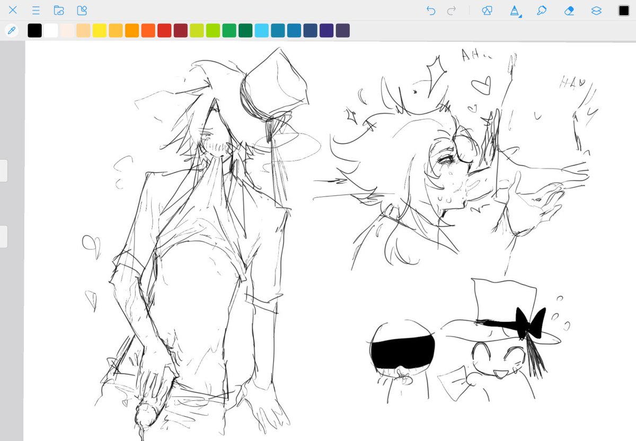The image size is (636, 441).
Task: Click the lower side handle on left edge
Action: pos(4,236)
